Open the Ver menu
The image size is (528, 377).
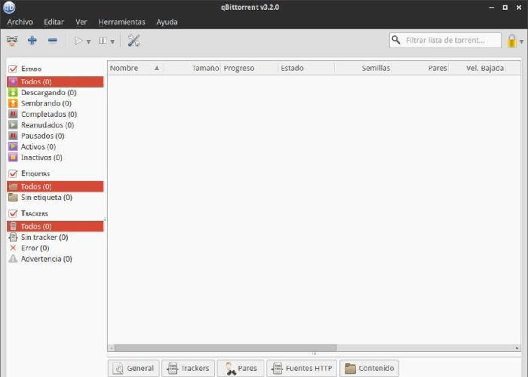[81, 22]
